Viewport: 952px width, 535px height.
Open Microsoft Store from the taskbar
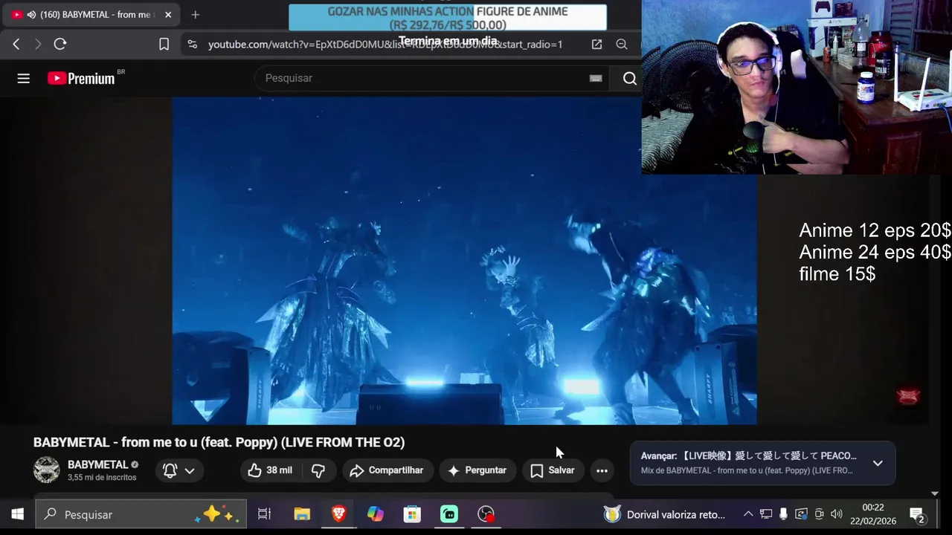tap(412, 514)
